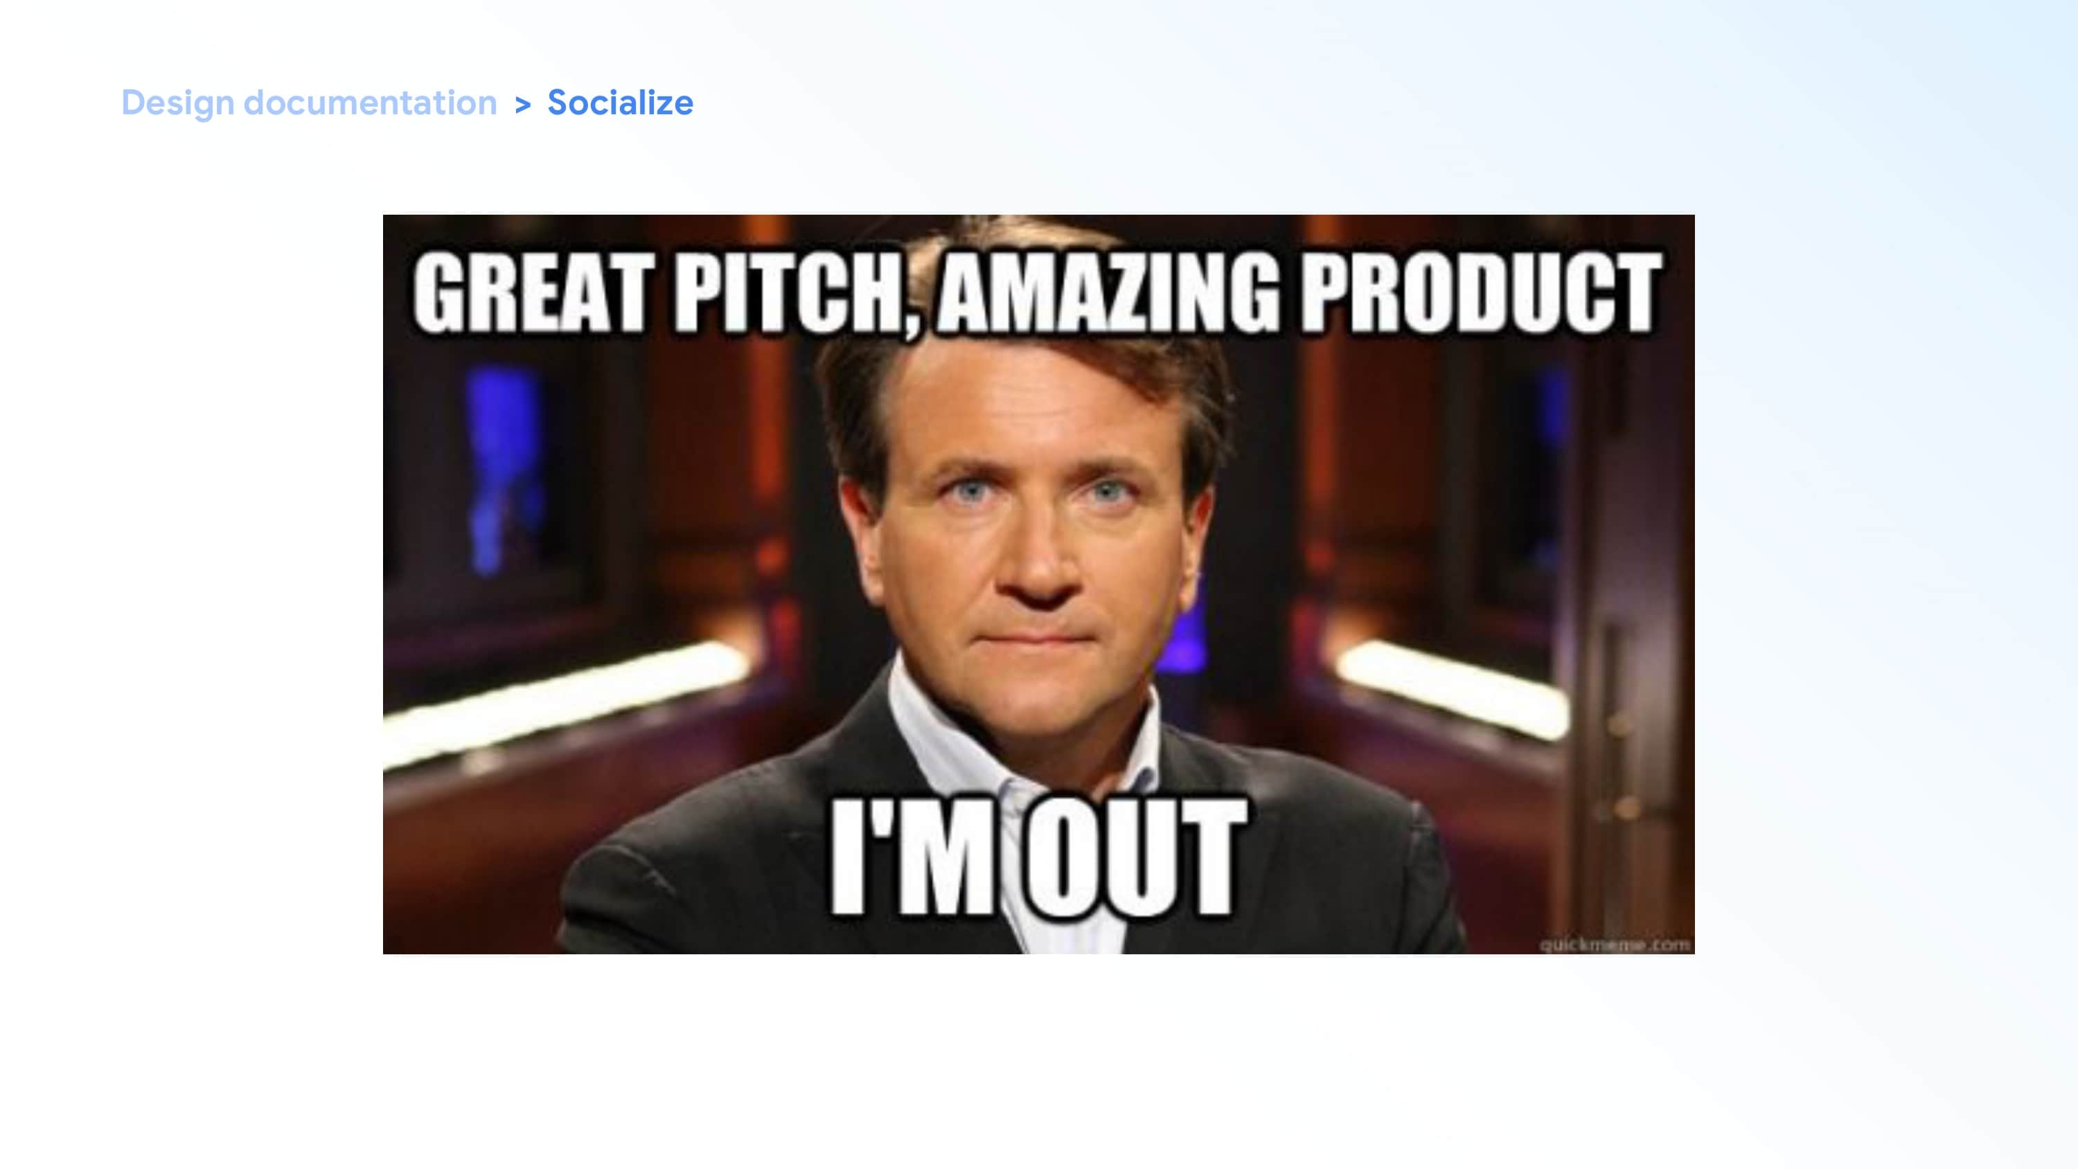
Task: Click the breadcrumb chevron separator
Action: click(523, 105)
